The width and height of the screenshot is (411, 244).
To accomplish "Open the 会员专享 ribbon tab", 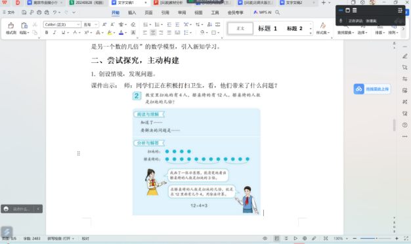I will coord(236,12).
